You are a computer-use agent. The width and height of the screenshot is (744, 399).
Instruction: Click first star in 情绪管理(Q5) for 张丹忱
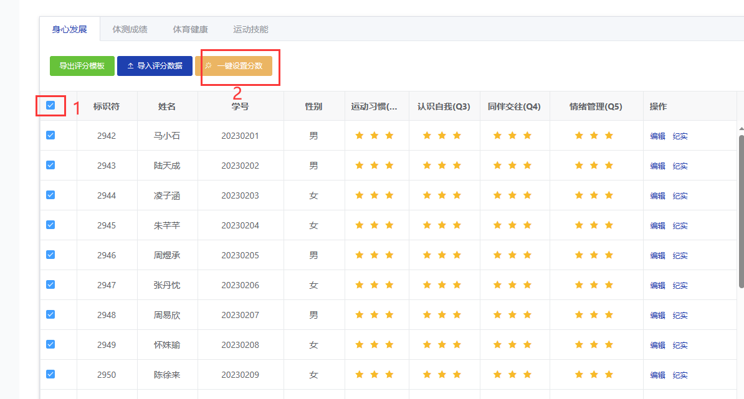point(579,285)
